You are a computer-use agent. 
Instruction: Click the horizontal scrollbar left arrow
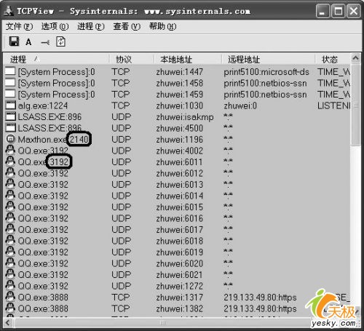(8, 322)
